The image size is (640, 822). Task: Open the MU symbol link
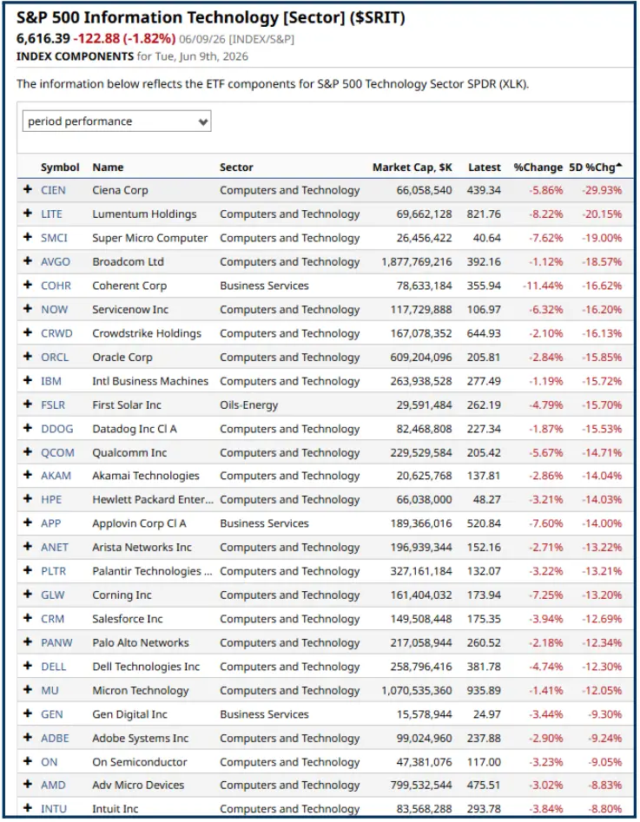(49, 690)
